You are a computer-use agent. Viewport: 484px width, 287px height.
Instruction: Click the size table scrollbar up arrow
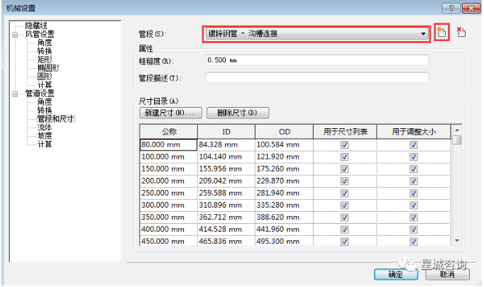click(x=457, y=130)
